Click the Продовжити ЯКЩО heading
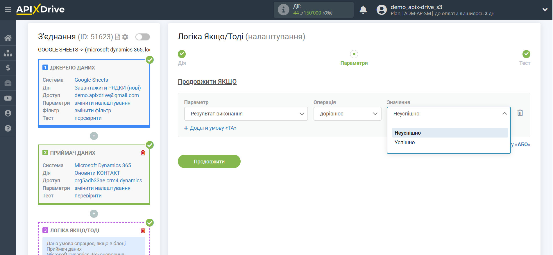Viewport: 553px width, 255px height. tap(207, 82)
